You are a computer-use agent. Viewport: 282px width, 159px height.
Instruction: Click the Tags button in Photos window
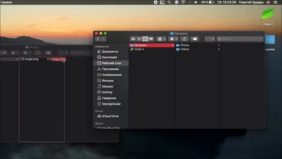[x=48, y=53]
